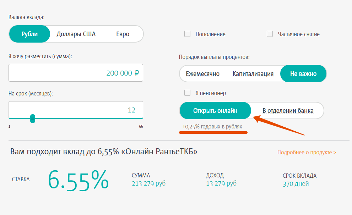
Task: Choose Капитализация payout option
Action: click(253, 74)
